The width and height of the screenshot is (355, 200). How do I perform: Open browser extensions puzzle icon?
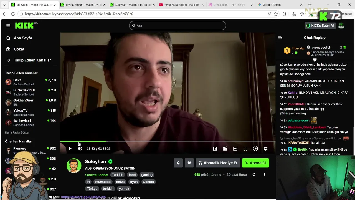(284, 14)
